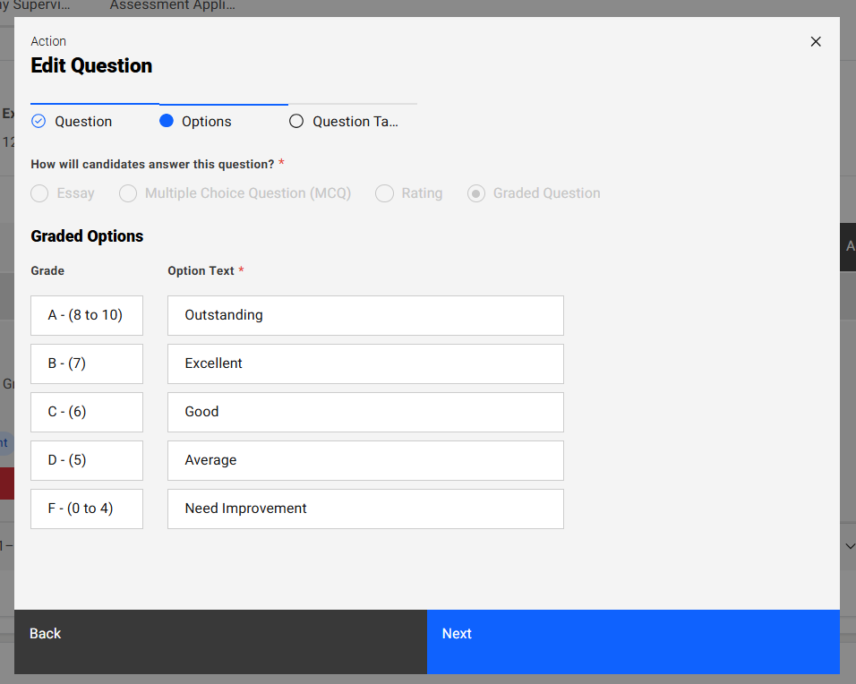Edit the Outstanding option text field

click(365, 315)
